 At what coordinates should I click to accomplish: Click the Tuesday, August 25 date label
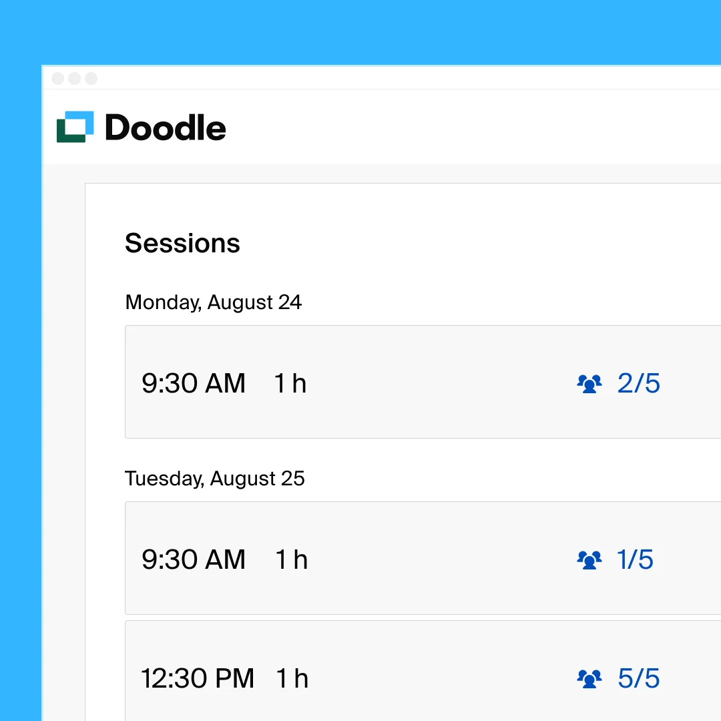[215, 479]
